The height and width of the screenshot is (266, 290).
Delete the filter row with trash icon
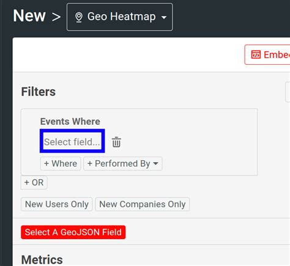click(x=116, y=142)
